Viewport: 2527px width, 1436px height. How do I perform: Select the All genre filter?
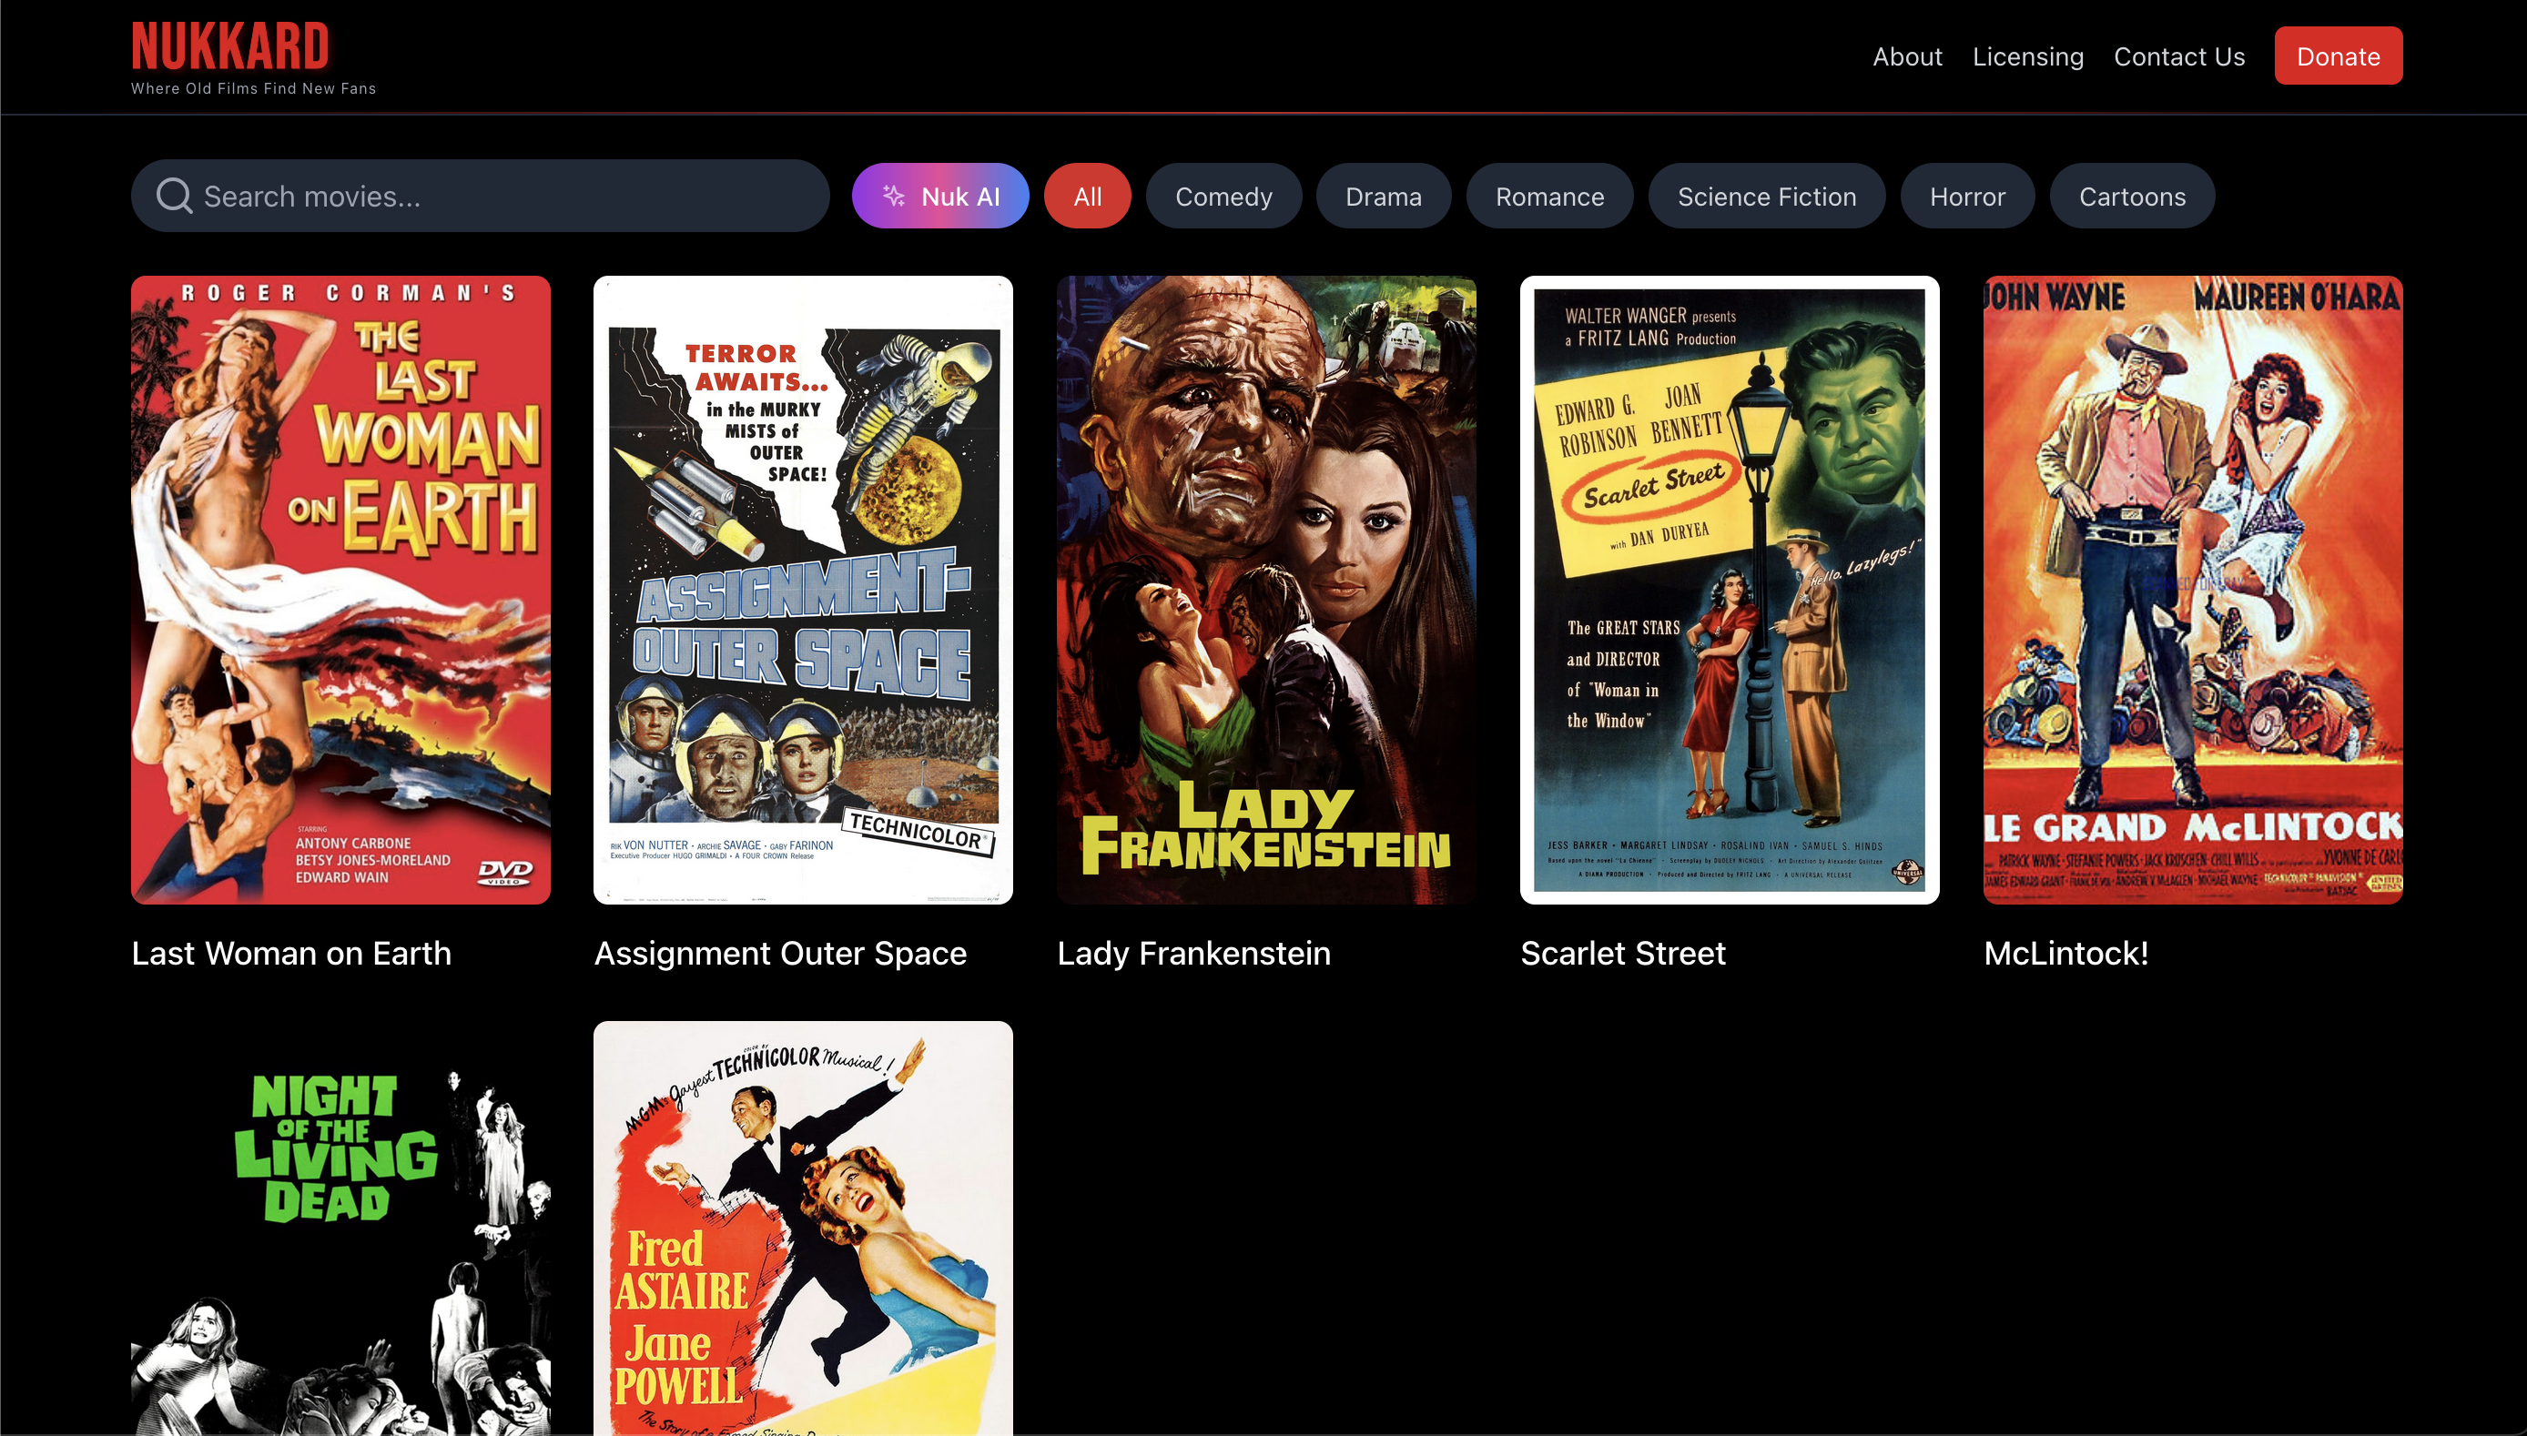tap(1087, 196)
